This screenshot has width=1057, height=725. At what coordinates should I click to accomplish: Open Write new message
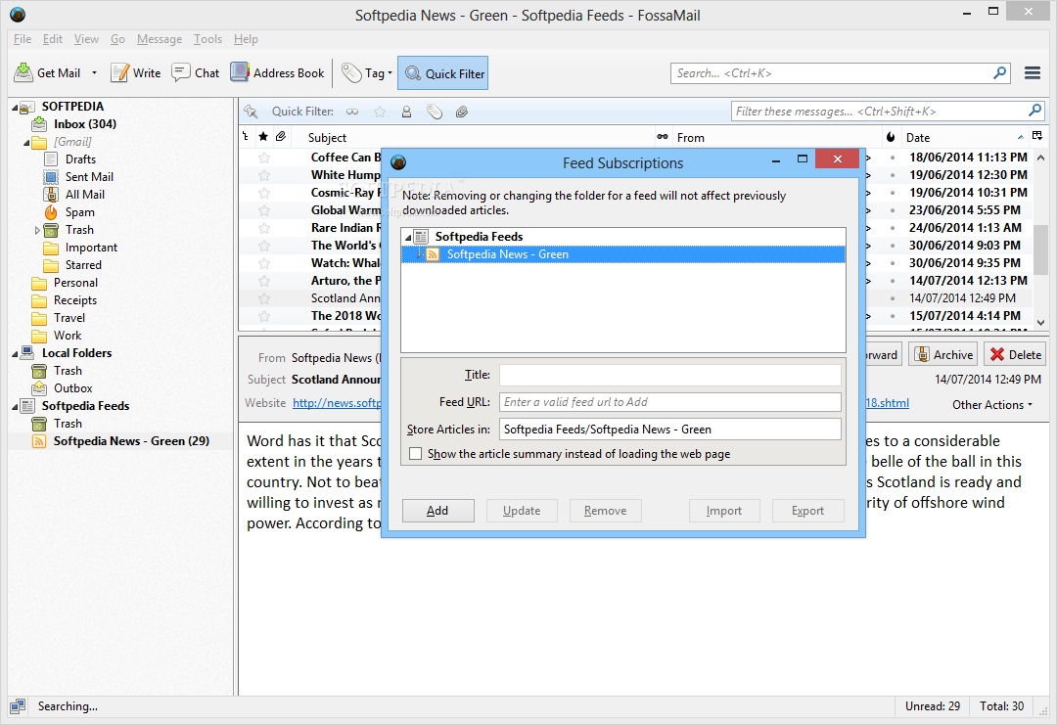(x=135, y=72)
